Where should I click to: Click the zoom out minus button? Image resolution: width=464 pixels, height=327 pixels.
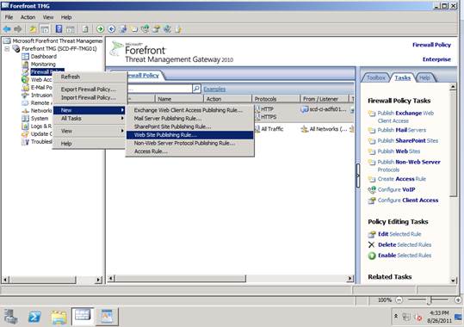(399, 300)
